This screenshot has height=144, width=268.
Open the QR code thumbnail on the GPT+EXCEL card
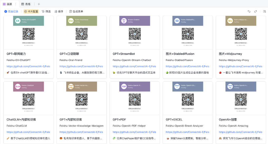(x=188, y=100)
